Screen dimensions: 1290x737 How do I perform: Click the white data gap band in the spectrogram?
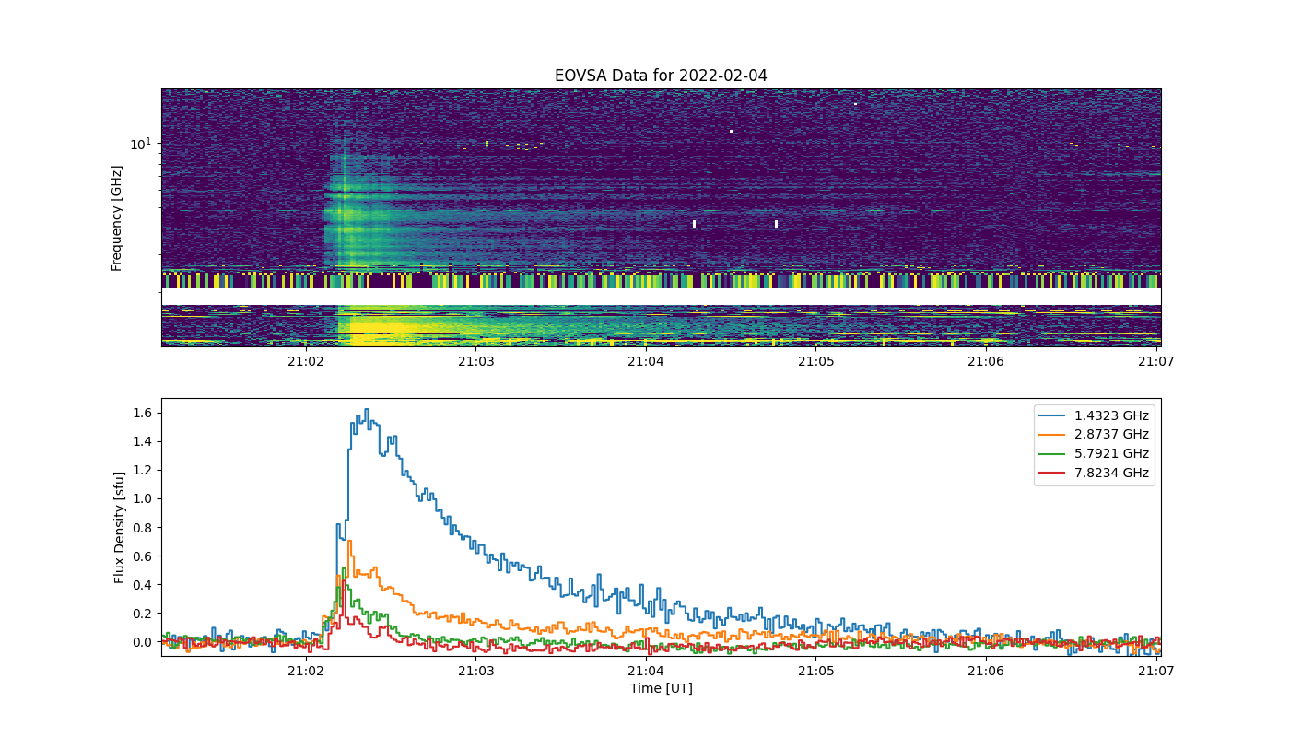[661, 297]
